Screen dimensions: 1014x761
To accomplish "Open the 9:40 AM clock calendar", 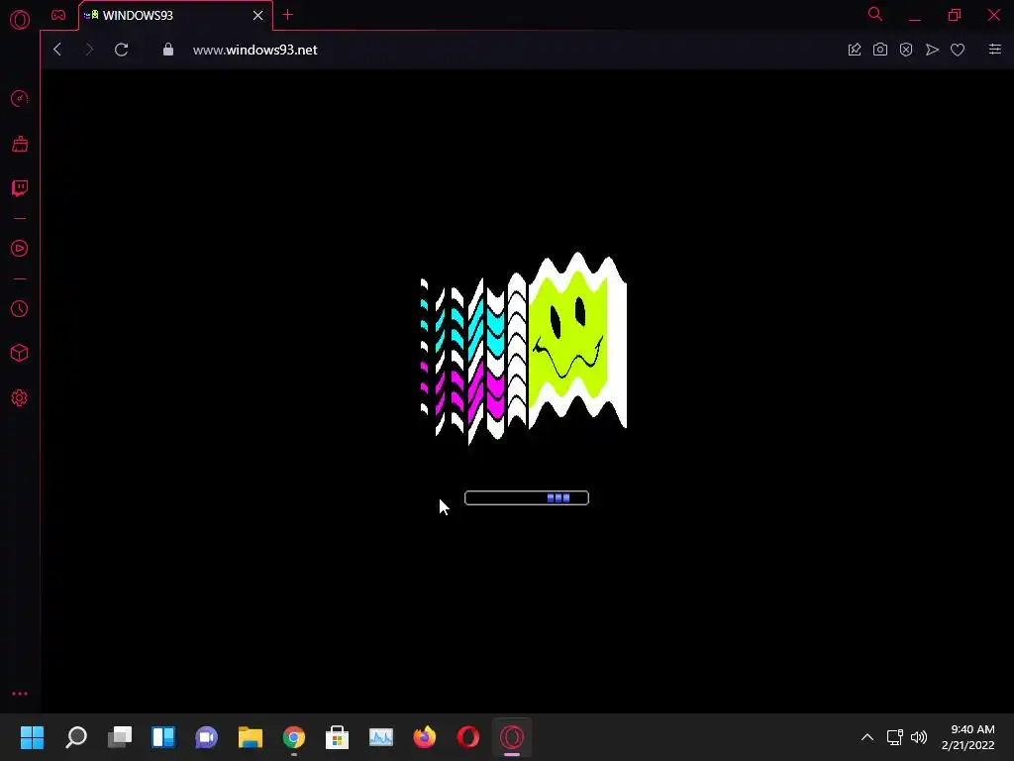I will [x=968, y=737].
